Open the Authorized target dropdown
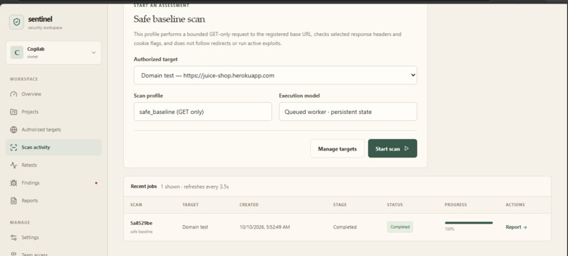Screen dimensions: 568x256 (276, 75)
